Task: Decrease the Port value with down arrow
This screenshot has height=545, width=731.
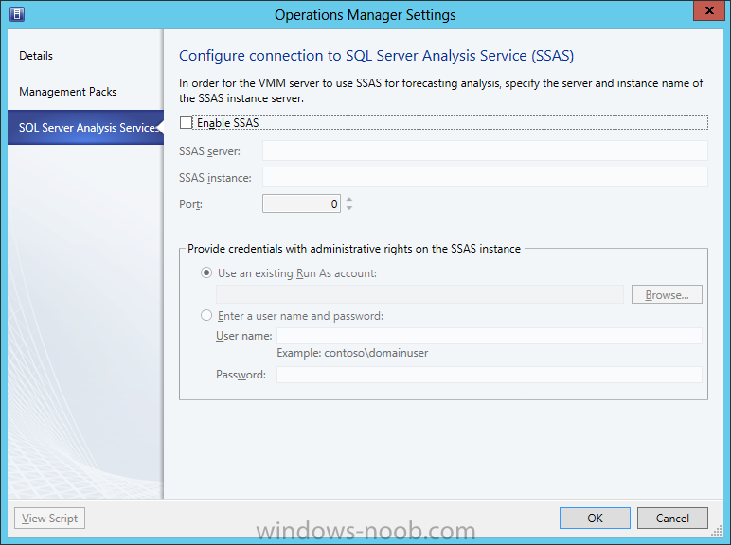Action: point(349,208)
